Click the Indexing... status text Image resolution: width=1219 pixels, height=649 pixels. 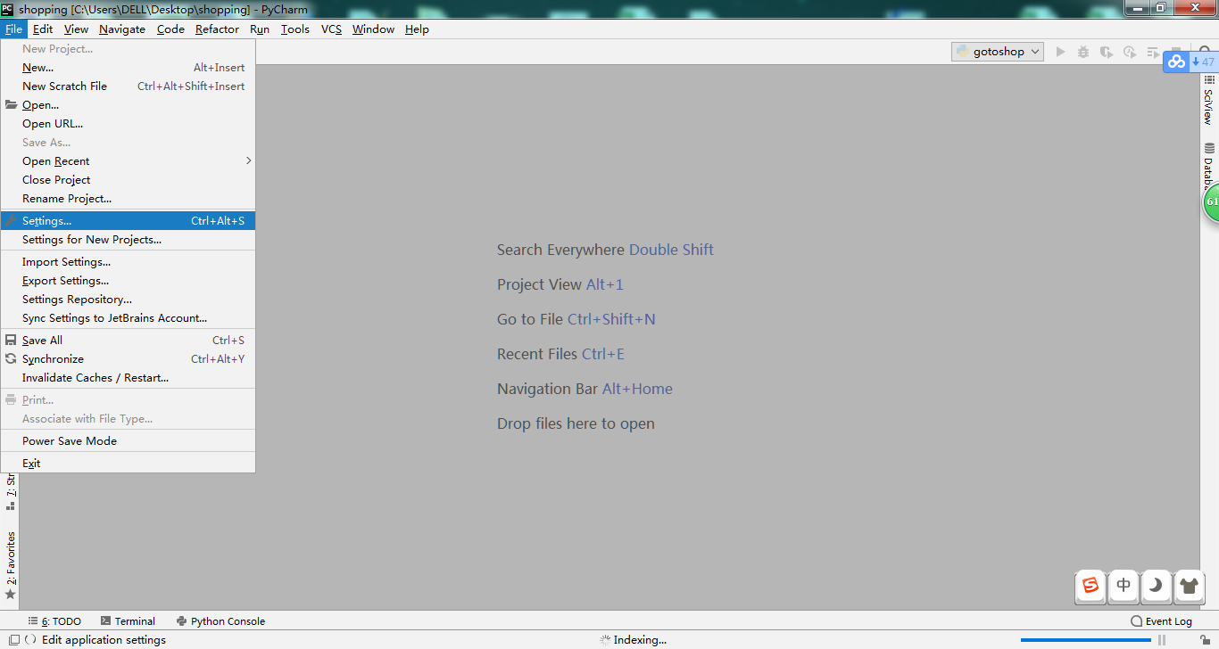(x=640, y=640)
